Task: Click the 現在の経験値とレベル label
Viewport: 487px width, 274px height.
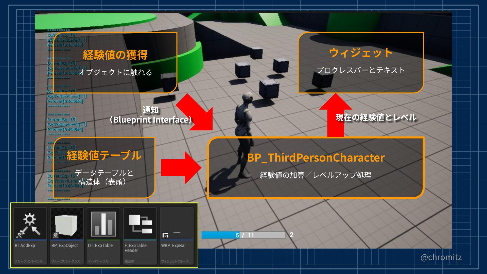Action: coord(376,117)
